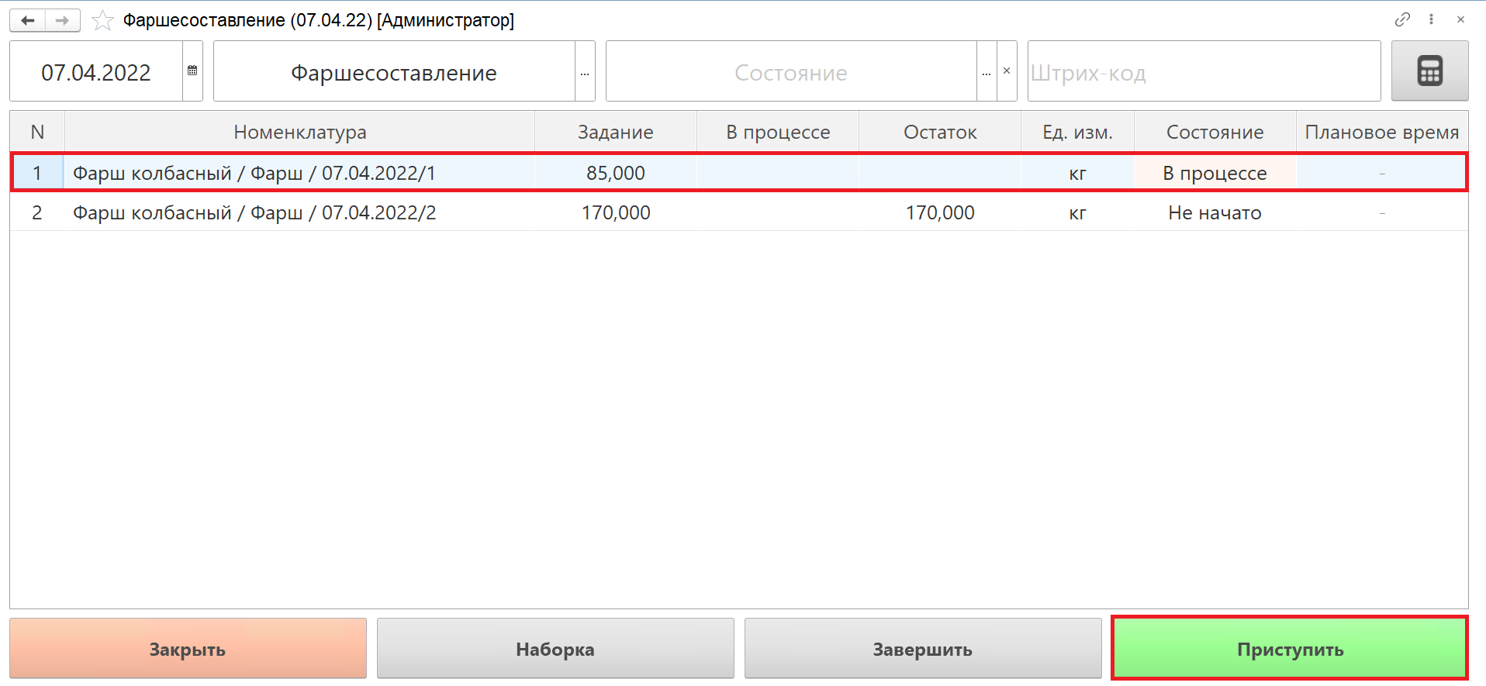Clear the Состояние filter field
This screenshot has width=1486, height=686.
1007,71
